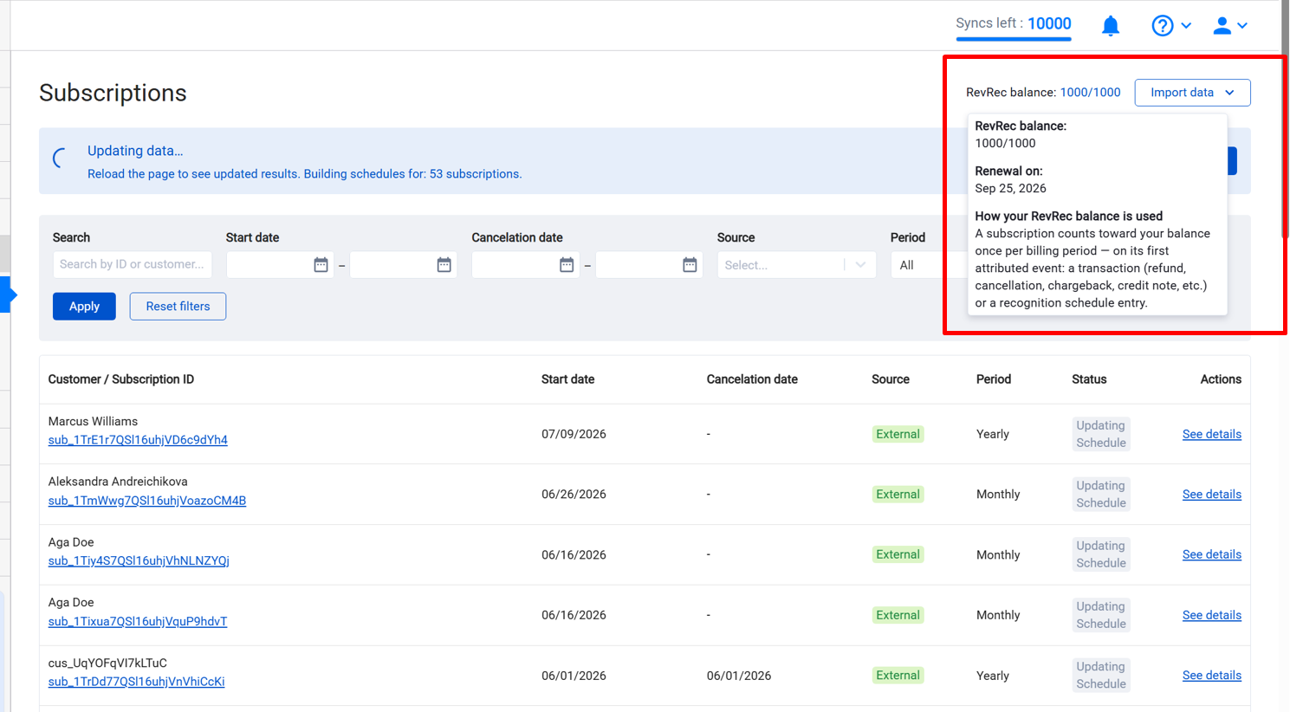This screenshot has height=712, width=1290.
Task: Click the RevRec balance 1000/1000 value
Action: click(1090, 93)
